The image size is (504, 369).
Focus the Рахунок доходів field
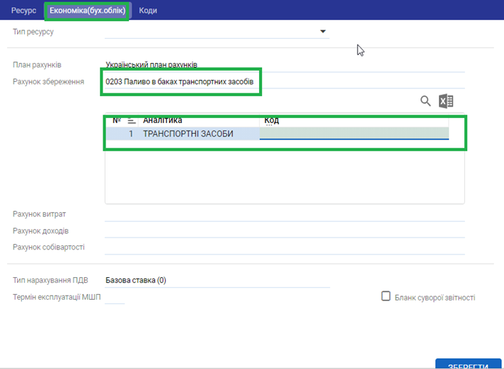pos(283,231)
